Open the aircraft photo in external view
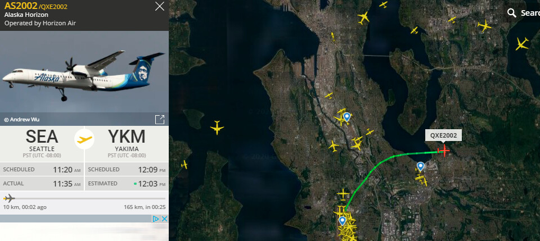 (x=160, y=120)
